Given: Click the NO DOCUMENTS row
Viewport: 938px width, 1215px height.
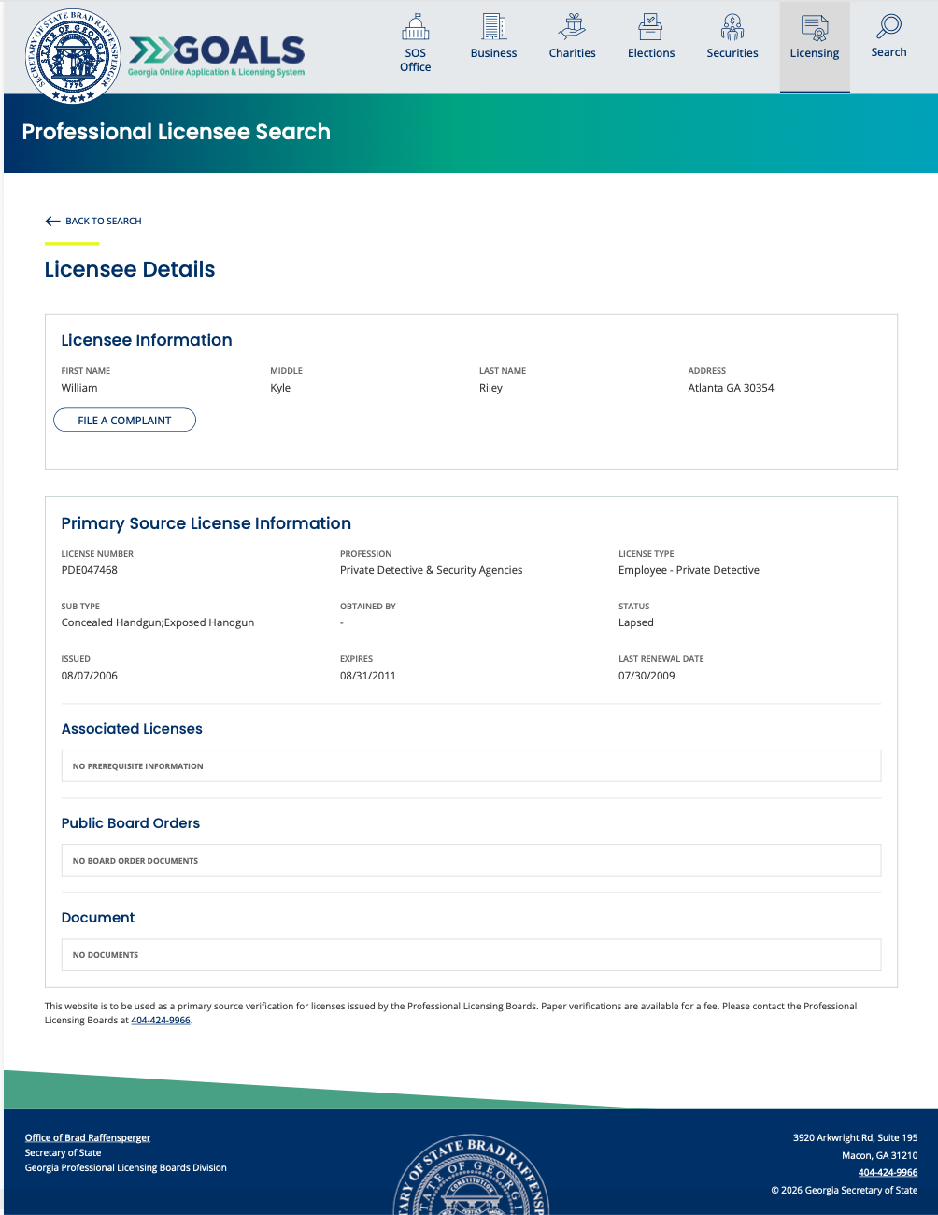Looking at the screenshot, I should tap(472, 955).
